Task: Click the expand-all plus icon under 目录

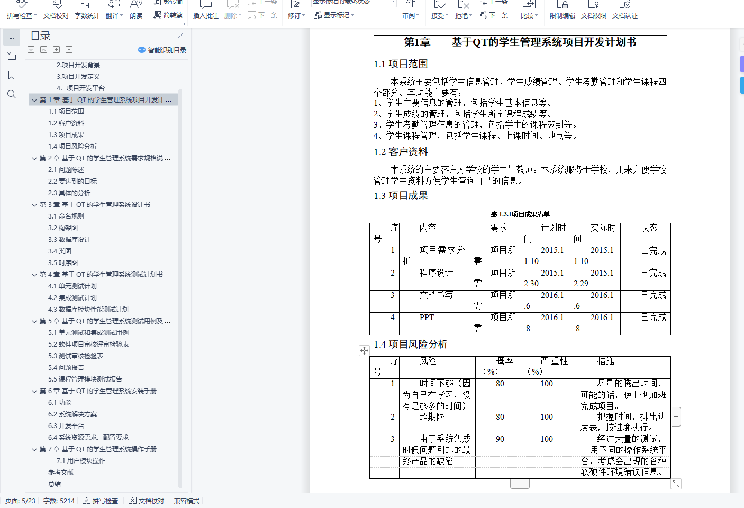Action: [56, 50]
